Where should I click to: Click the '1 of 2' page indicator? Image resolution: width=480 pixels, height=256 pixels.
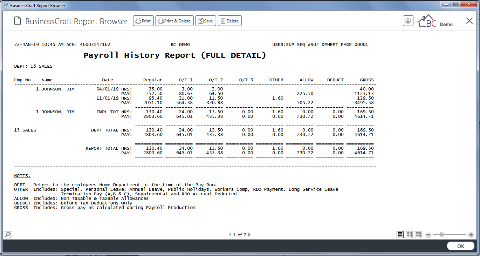pyautogui.click(x=240, y=235)
